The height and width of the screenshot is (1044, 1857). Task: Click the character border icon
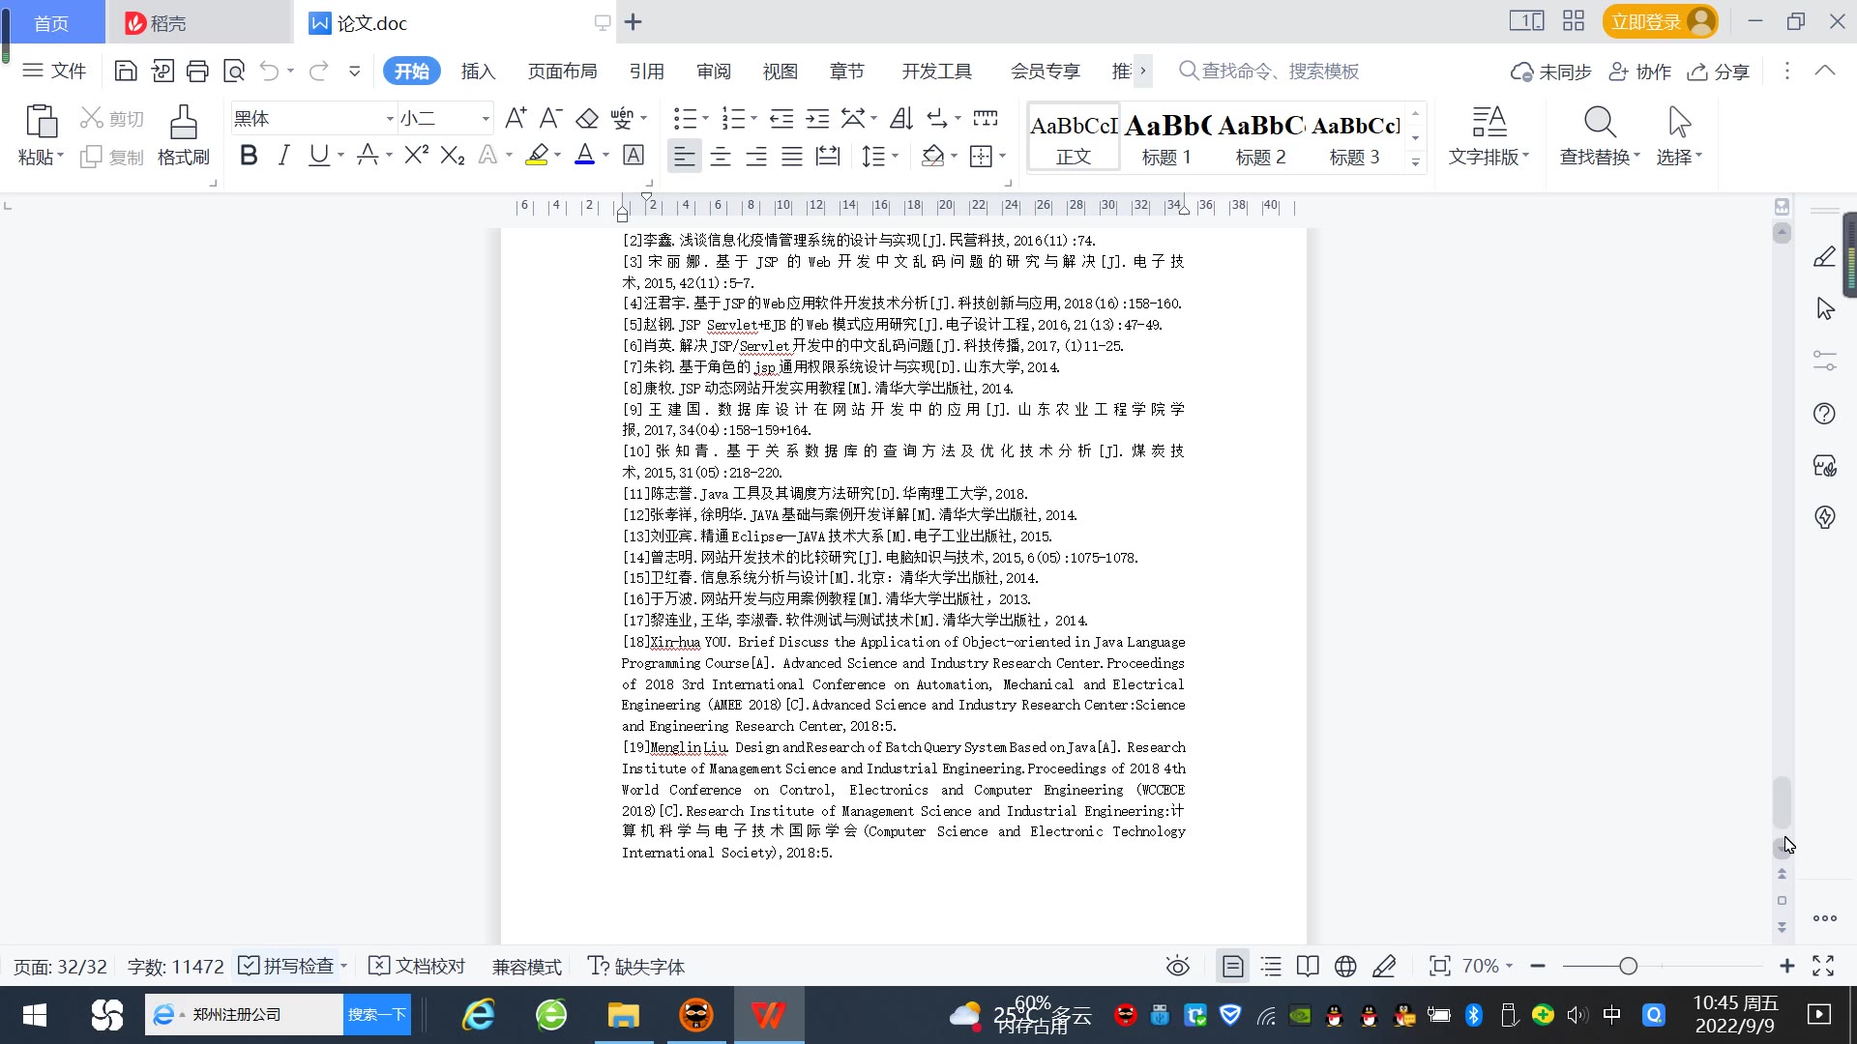click(x=634, y=155)
